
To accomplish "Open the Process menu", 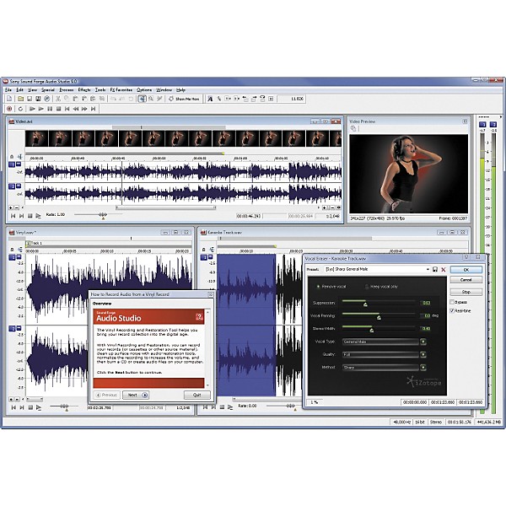I will click(67, 89).
